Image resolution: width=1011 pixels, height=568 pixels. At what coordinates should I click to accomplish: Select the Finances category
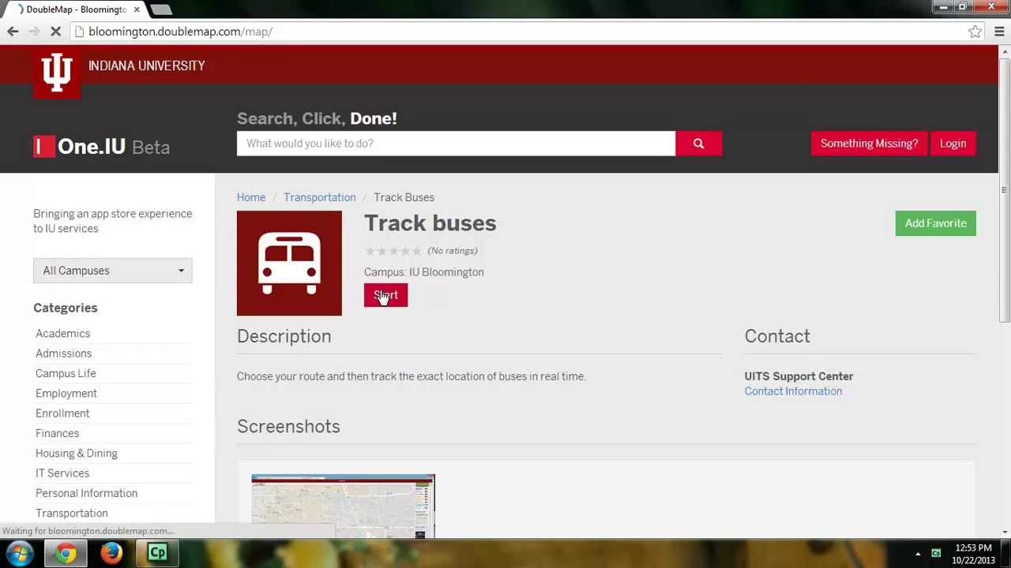[x=58, y=433]
